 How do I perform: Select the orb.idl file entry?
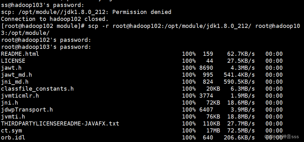13,138
